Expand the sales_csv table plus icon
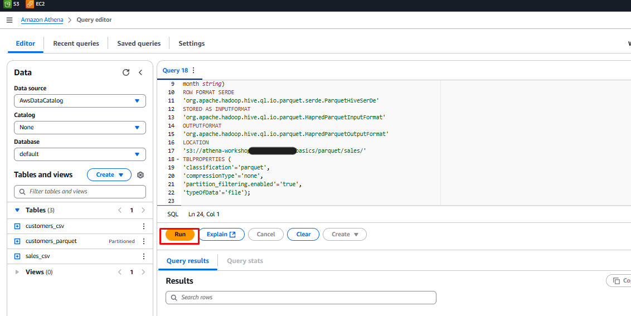 (17, 256)
